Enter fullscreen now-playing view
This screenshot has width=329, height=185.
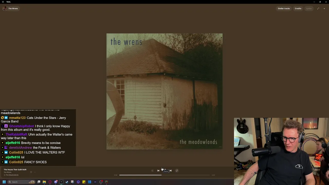[318, 8]
